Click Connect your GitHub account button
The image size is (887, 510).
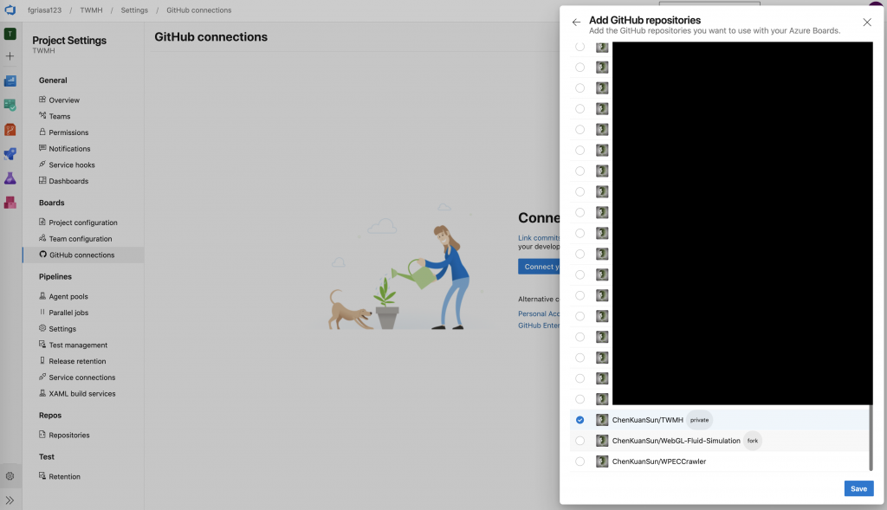point(539,267)
